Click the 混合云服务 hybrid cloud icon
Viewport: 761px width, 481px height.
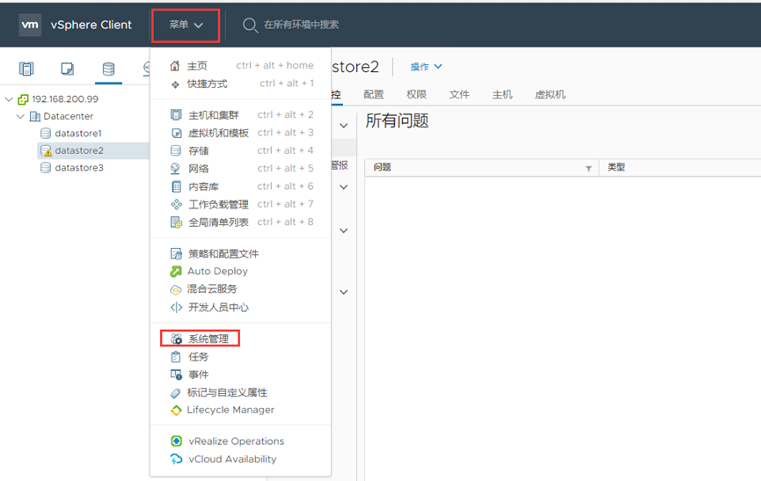click(x=176, y=290)
